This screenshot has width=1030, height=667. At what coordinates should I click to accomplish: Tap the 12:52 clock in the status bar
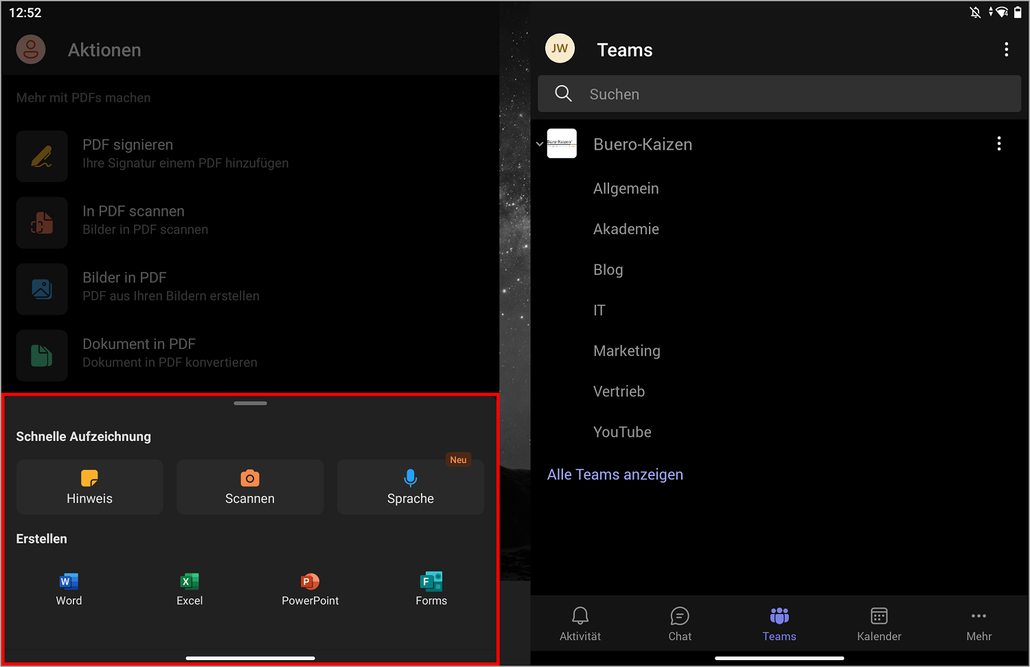pyautogui.click(x=25, y=12)
